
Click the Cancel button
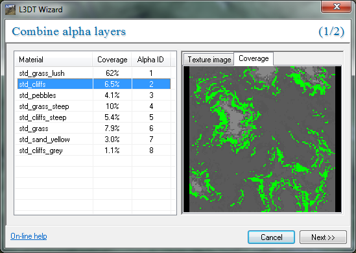click(x=271, y=237)
